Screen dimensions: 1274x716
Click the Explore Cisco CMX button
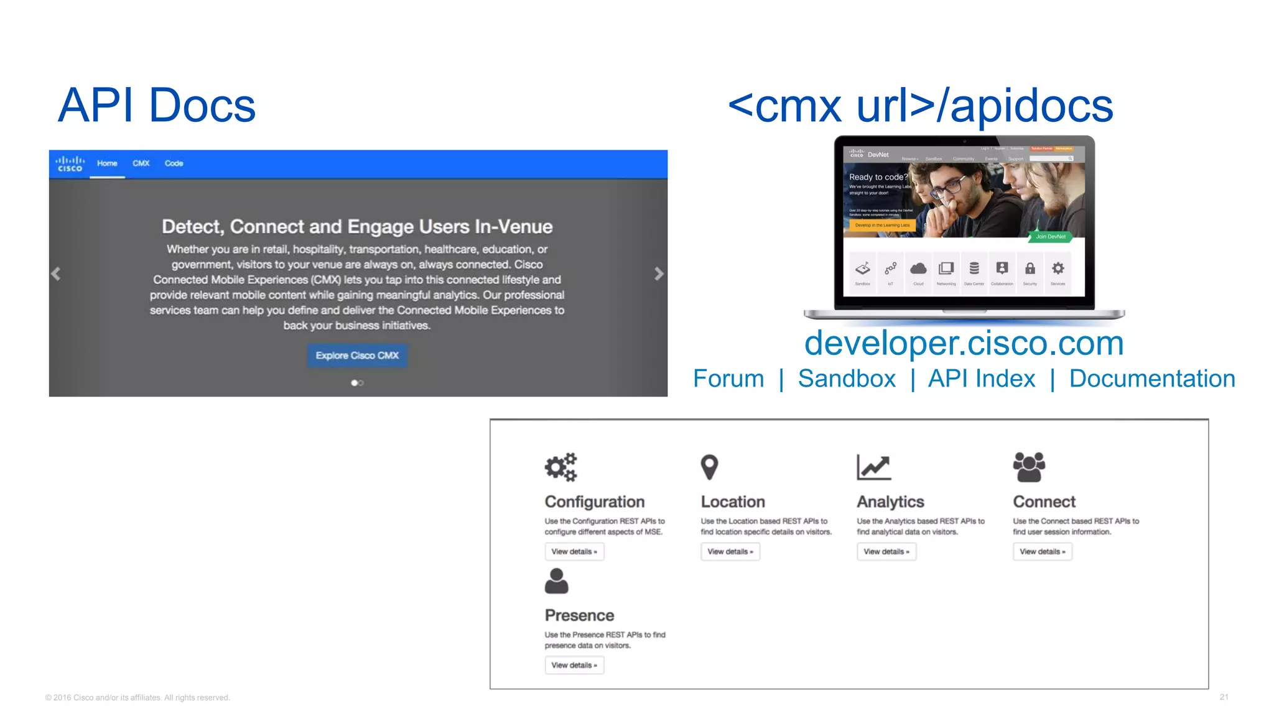(x=357, y=356)
